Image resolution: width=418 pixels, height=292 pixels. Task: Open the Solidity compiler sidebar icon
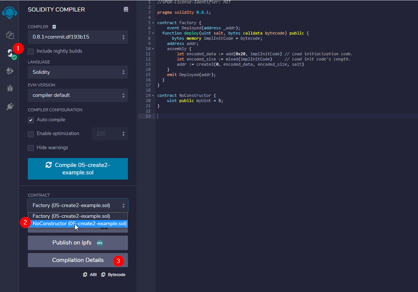point(11,53)
